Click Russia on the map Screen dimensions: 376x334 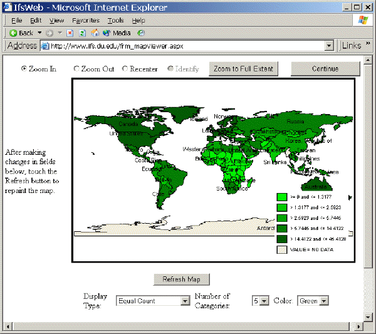click(x=295, y=122)
